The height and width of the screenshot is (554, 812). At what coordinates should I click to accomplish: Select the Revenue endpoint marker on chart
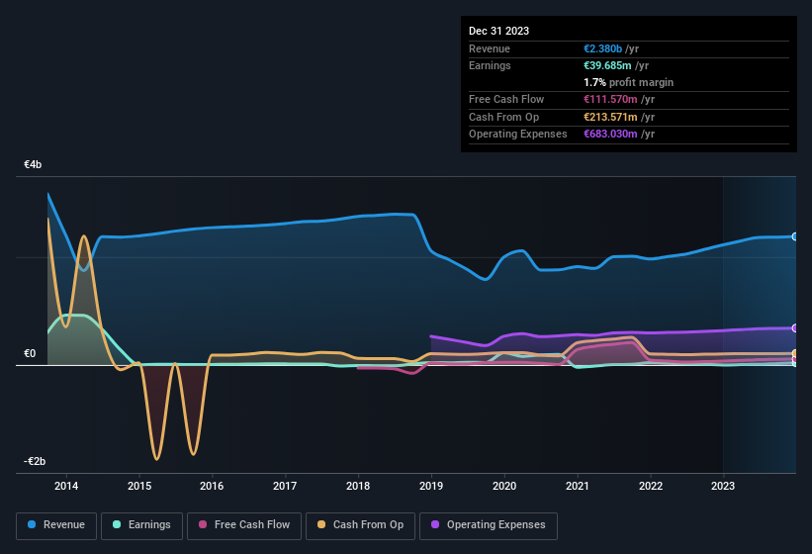[795, 236]
